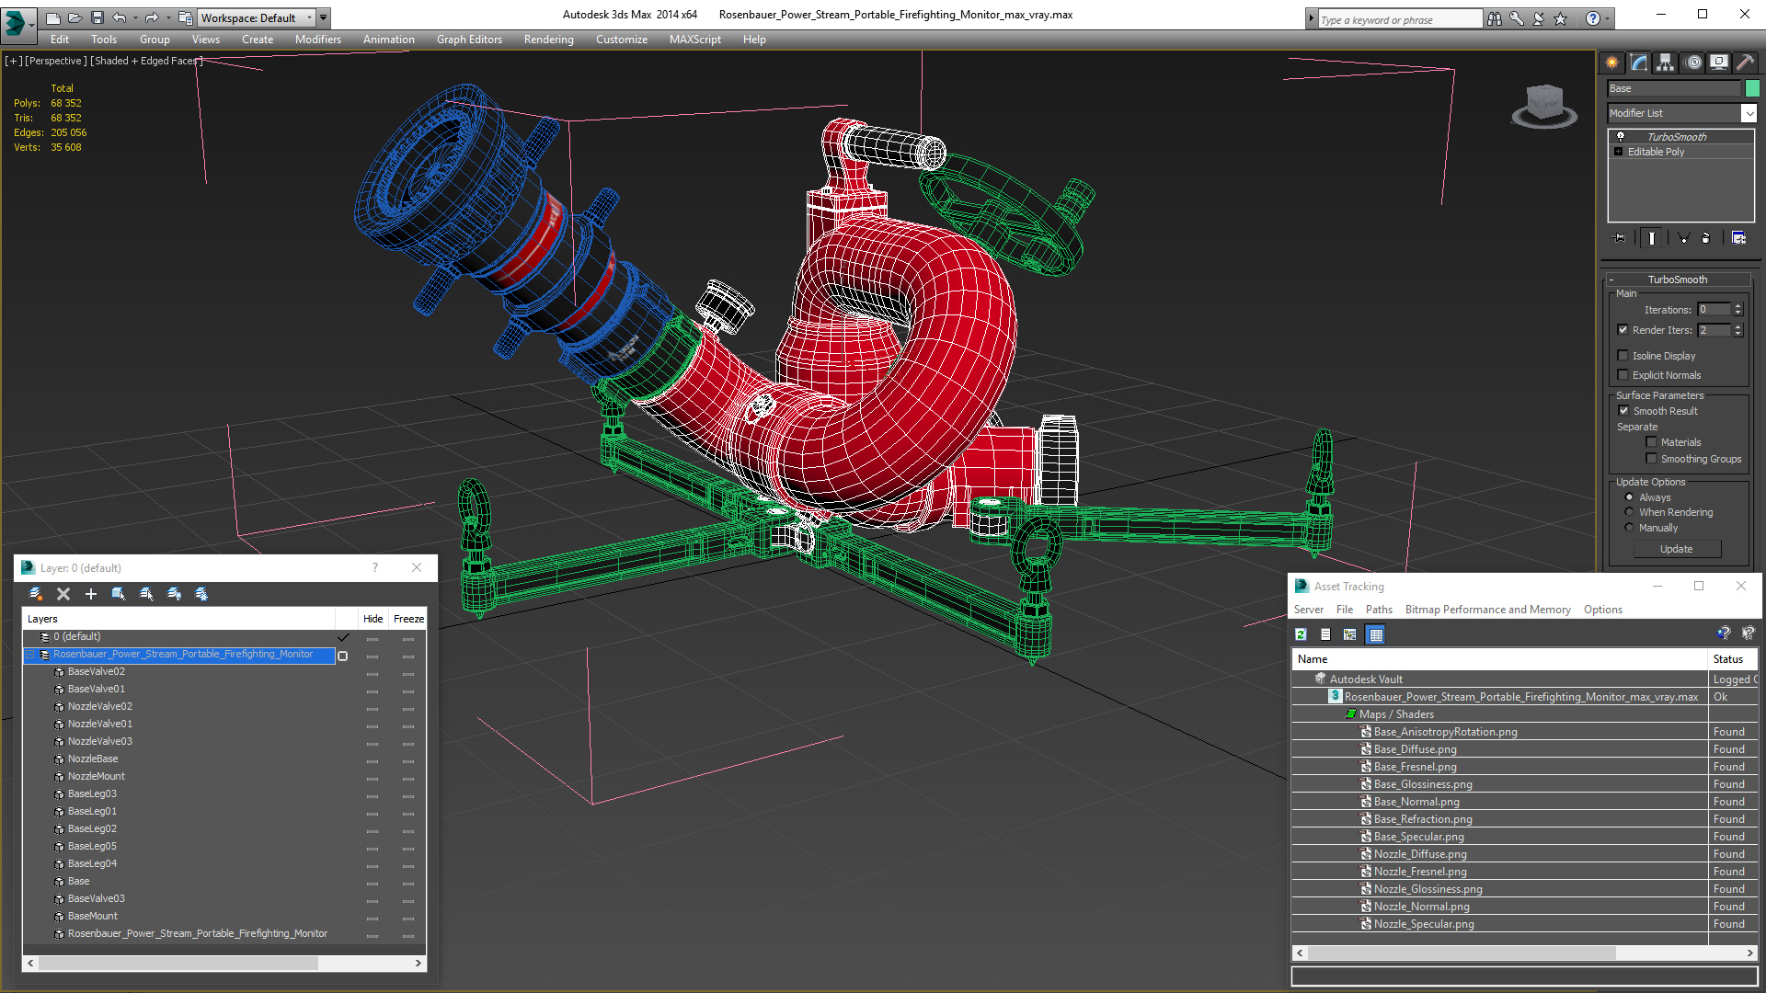Screen dimensions: 1766x993
Task: Click the Open File folder icon
Action: tap(75, 17)
